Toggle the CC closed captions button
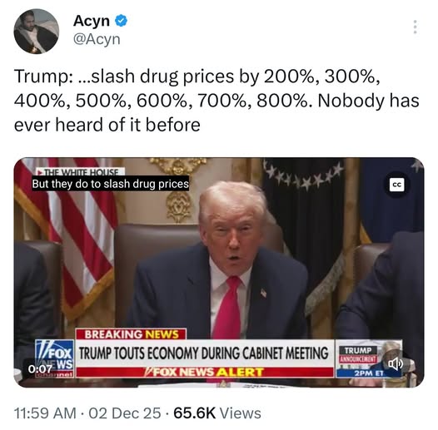This screenshot has height=430, width=438. 396,185
